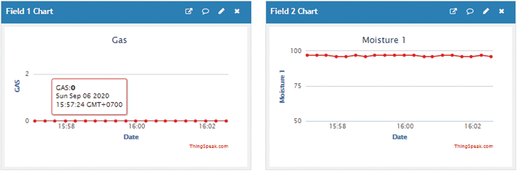This screenshot has height=171, width=517.
Task: Open ThingSpeak.com link under Moisture chart
Action: click(x=473, y=146)
